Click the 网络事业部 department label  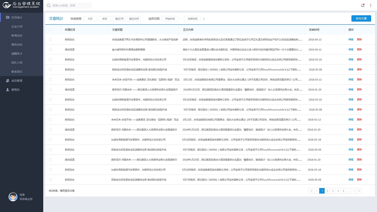pos(26,199)
